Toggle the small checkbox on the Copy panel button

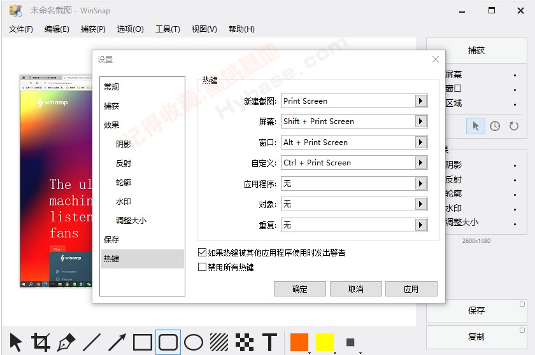[x=522, y=330]
